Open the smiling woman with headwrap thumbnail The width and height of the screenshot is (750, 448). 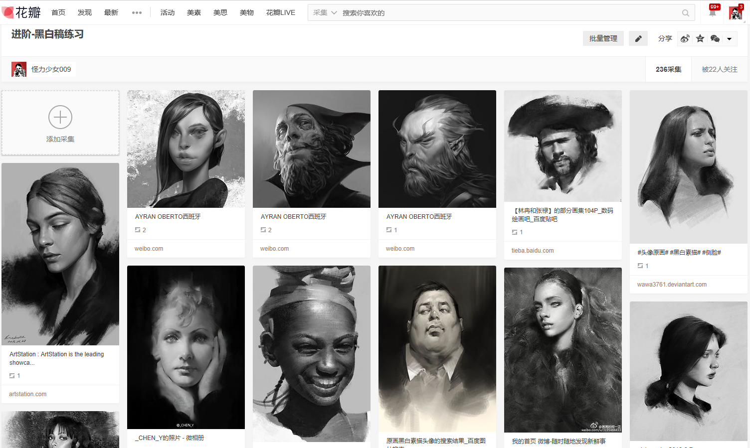pos(312,354)
